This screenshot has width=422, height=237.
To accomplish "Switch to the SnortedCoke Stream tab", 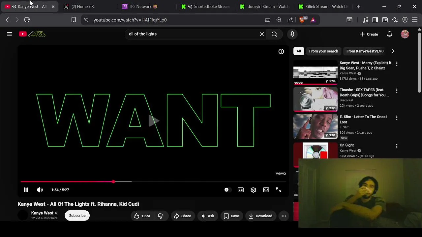I will (206, 7).
